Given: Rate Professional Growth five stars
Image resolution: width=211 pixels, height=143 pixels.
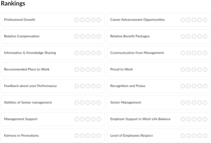Looking at the screenshot, I should [x=99, y=20].
